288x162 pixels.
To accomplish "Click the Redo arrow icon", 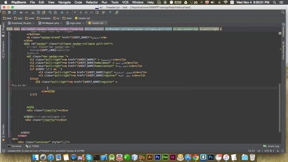I will (x=26, y=13).
